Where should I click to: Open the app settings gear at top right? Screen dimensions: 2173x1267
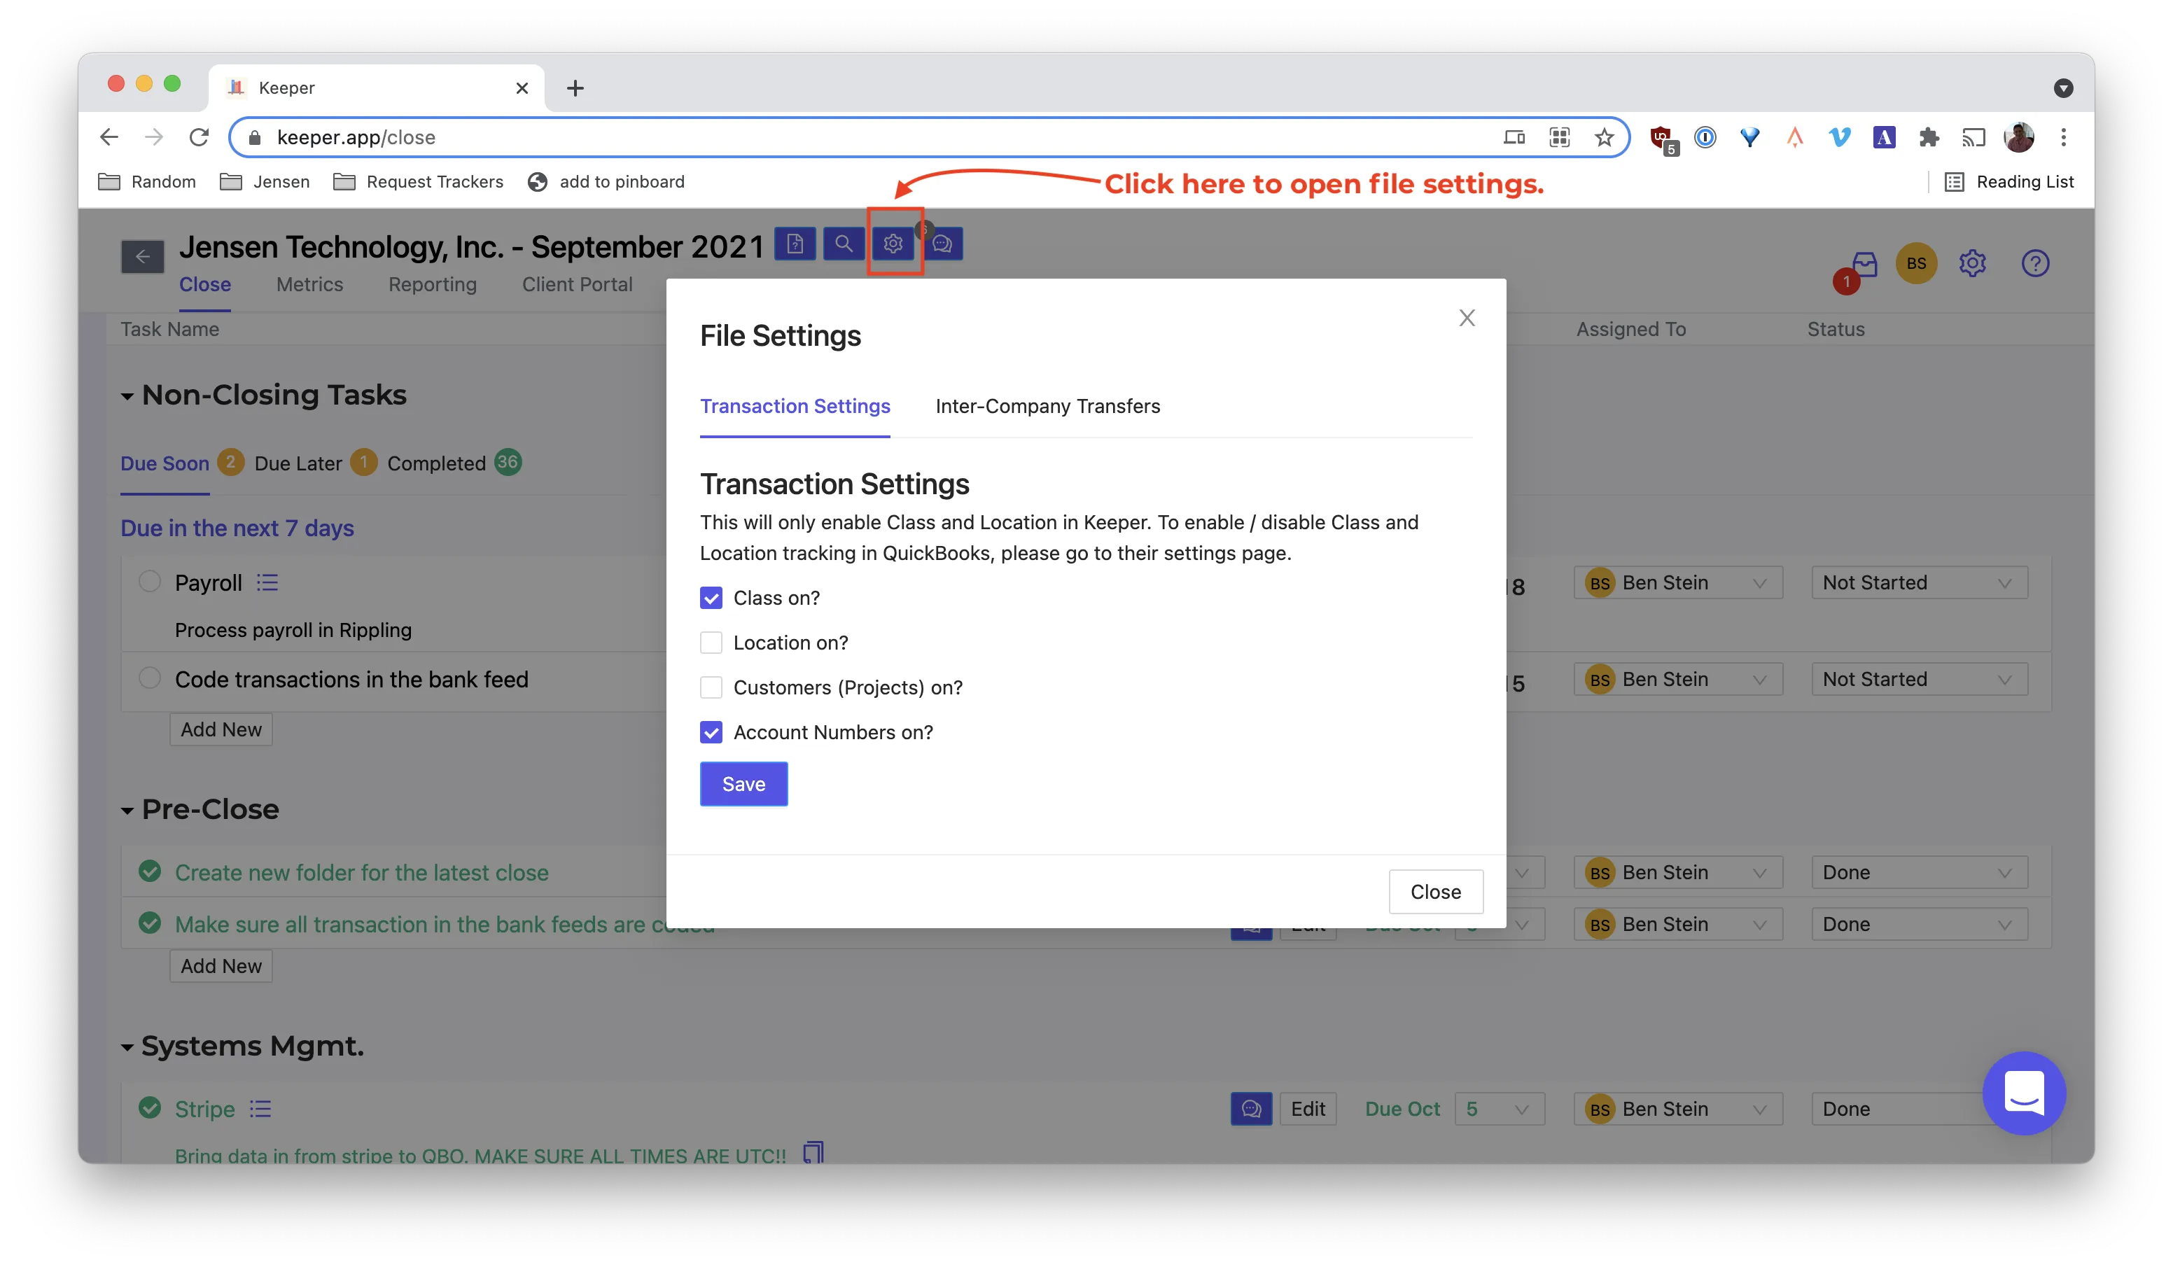click(x=1972, y=263)
